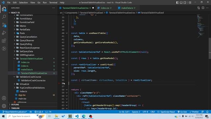This screenshot has height=119, width=211.
Task: Expand the Memo folder
Action: pyautogui.click(x=23, y=26)
